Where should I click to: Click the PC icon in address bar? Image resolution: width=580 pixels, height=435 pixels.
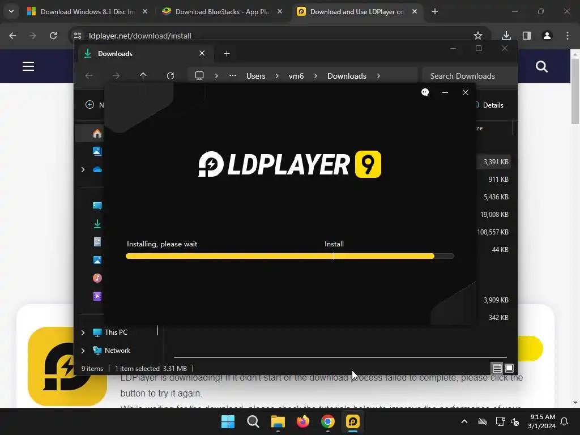199,76
